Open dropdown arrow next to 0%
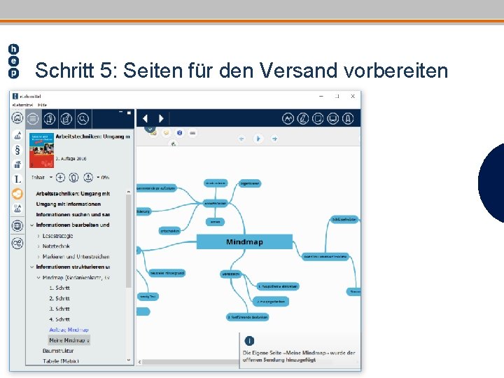The image size is (504, 378). (98, 177)
